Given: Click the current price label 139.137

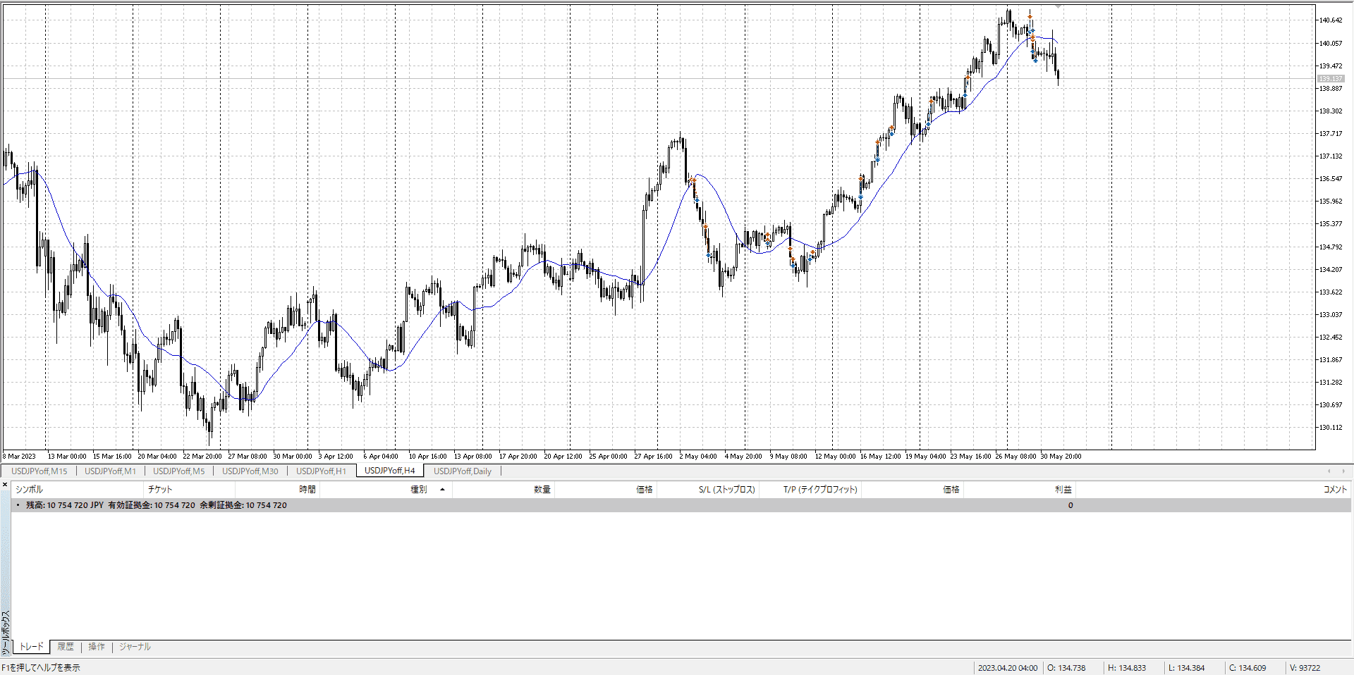Looking at the screenshot, I should tap(1331, 78).
